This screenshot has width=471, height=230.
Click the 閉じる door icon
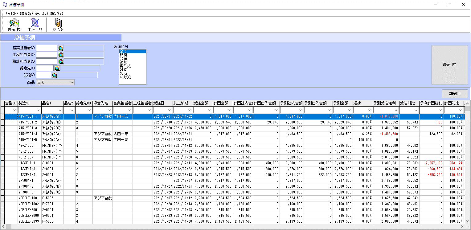[58, 25]
